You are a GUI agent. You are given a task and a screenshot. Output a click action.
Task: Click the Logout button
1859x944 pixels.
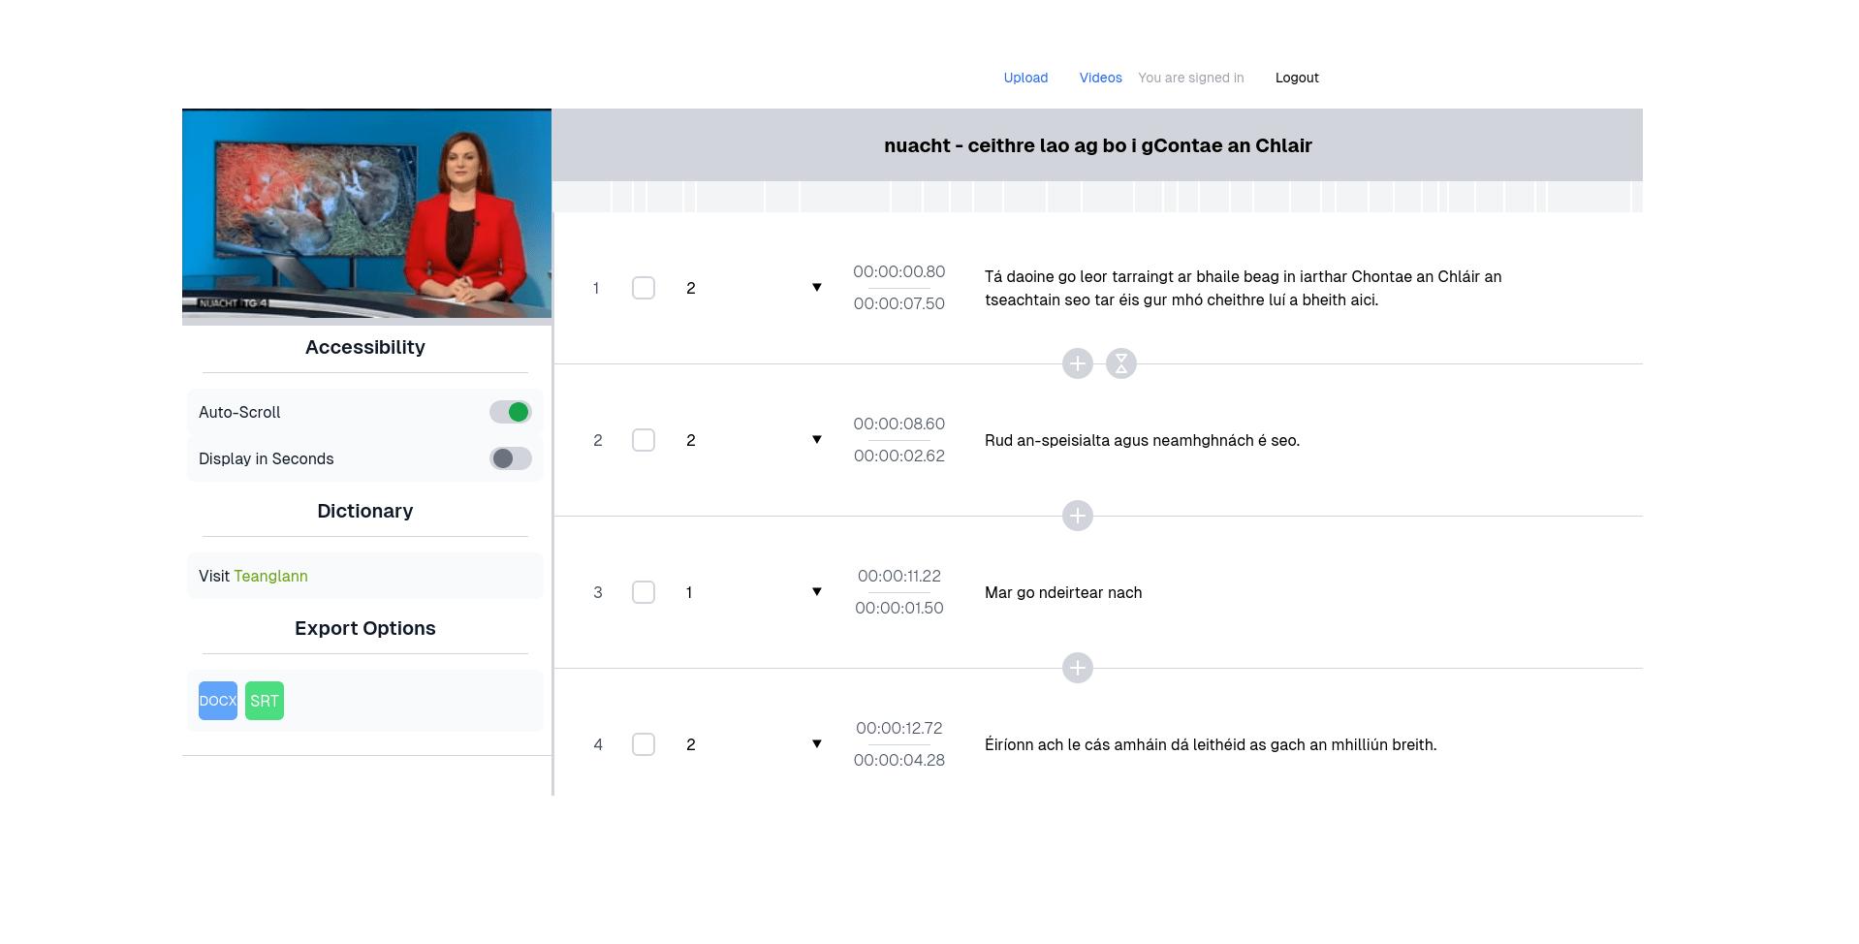[1296, 78]
